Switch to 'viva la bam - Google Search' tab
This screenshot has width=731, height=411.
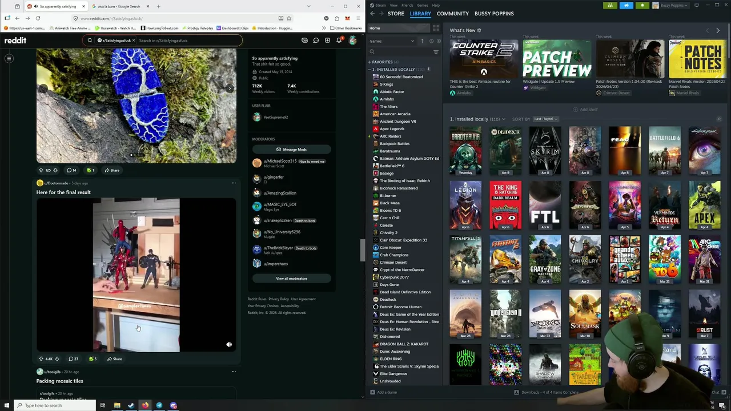point(119,6)
